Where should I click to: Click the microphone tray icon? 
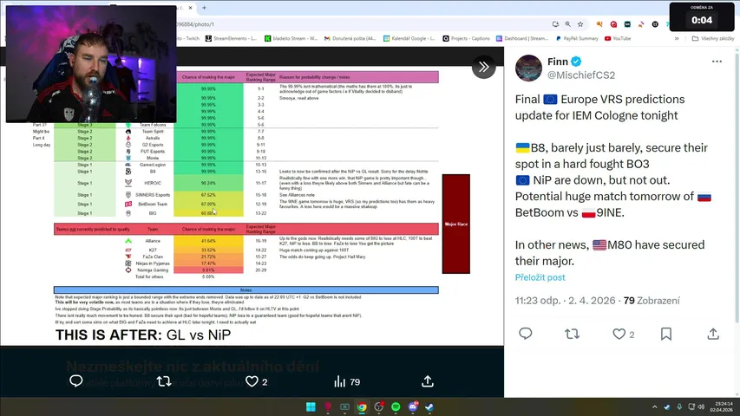click(x=679, y=407)
